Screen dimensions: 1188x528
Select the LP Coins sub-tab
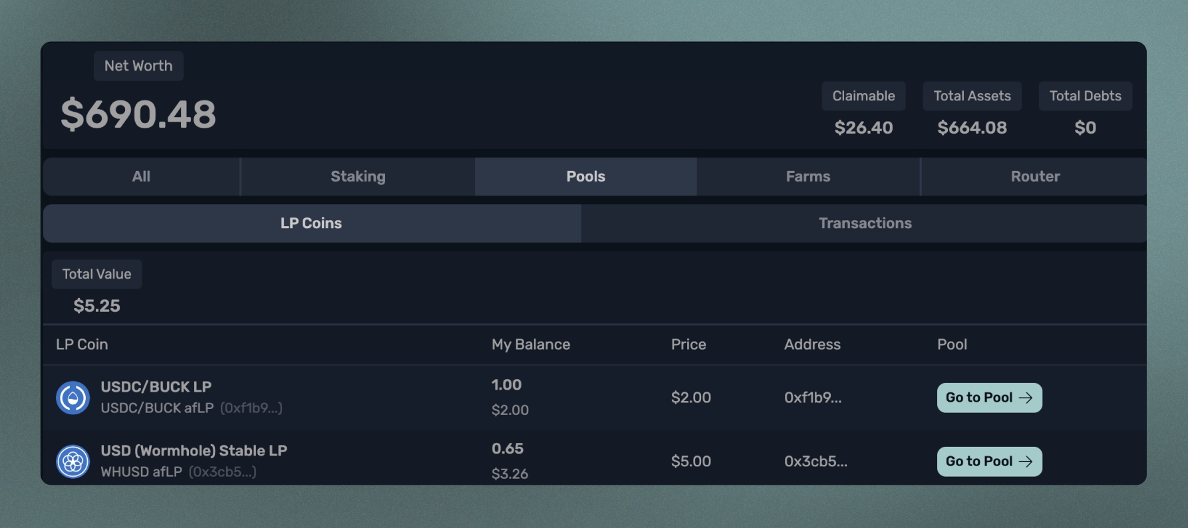(x=311, y=223)
